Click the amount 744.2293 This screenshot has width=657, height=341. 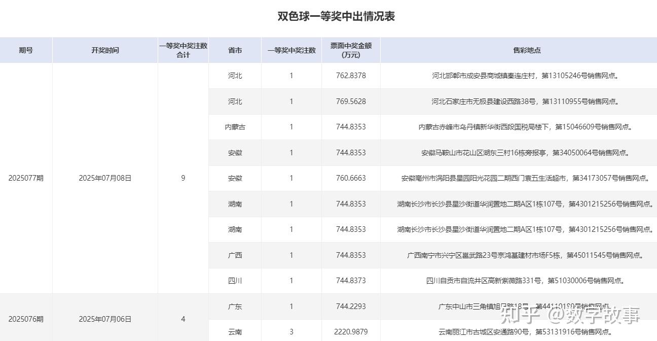351,306
